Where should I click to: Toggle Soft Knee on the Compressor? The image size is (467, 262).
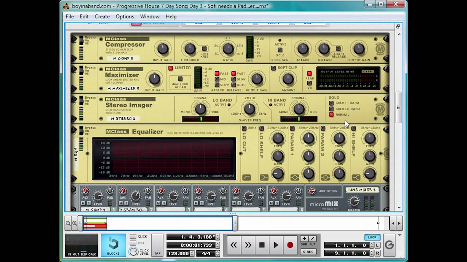pos(204,49)
